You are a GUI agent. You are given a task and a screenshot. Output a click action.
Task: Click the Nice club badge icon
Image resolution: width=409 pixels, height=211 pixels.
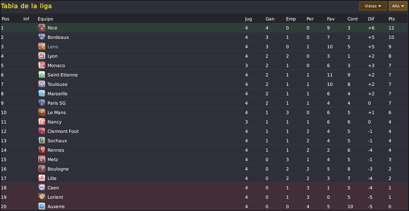tap(41, 27)
